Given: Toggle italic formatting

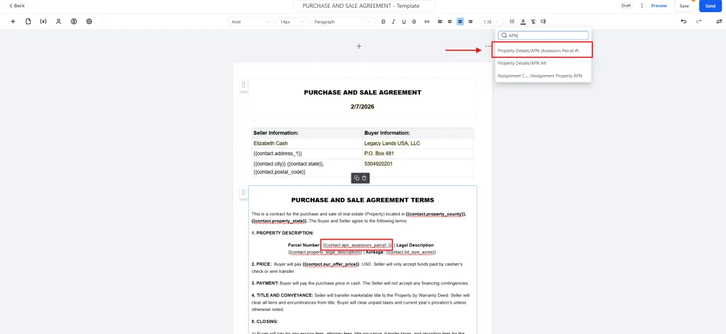Looking at the screenshot, I should tap(393, 21).
